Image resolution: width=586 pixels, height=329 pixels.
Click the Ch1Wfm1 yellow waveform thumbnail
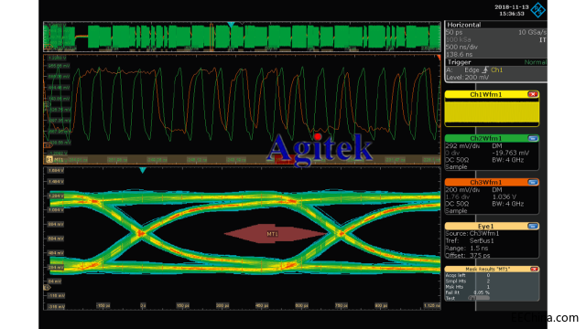pos(492,112)
